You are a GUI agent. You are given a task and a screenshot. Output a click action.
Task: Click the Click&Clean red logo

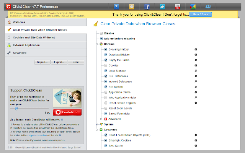[8, 7]
